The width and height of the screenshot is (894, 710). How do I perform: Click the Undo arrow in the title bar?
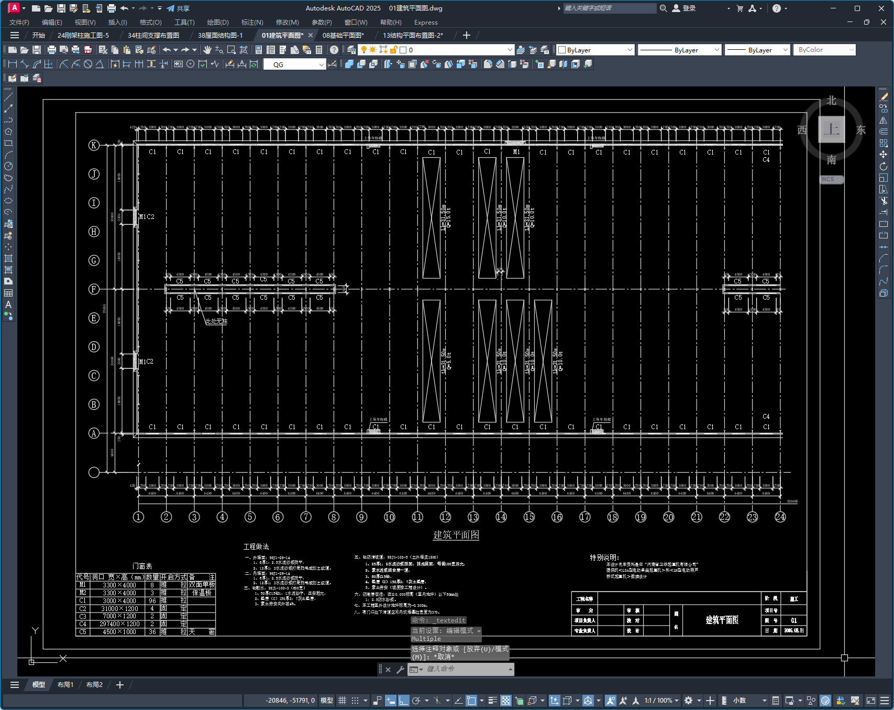tap(124, 8)
